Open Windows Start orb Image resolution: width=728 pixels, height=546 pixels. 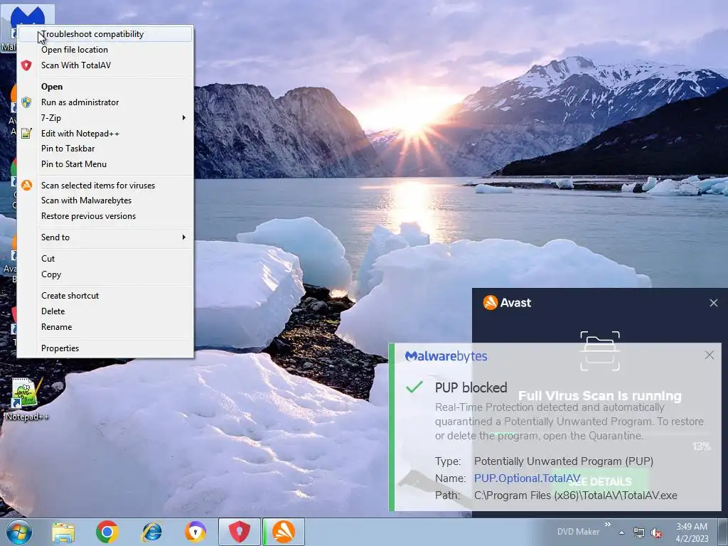pos(19,532)
